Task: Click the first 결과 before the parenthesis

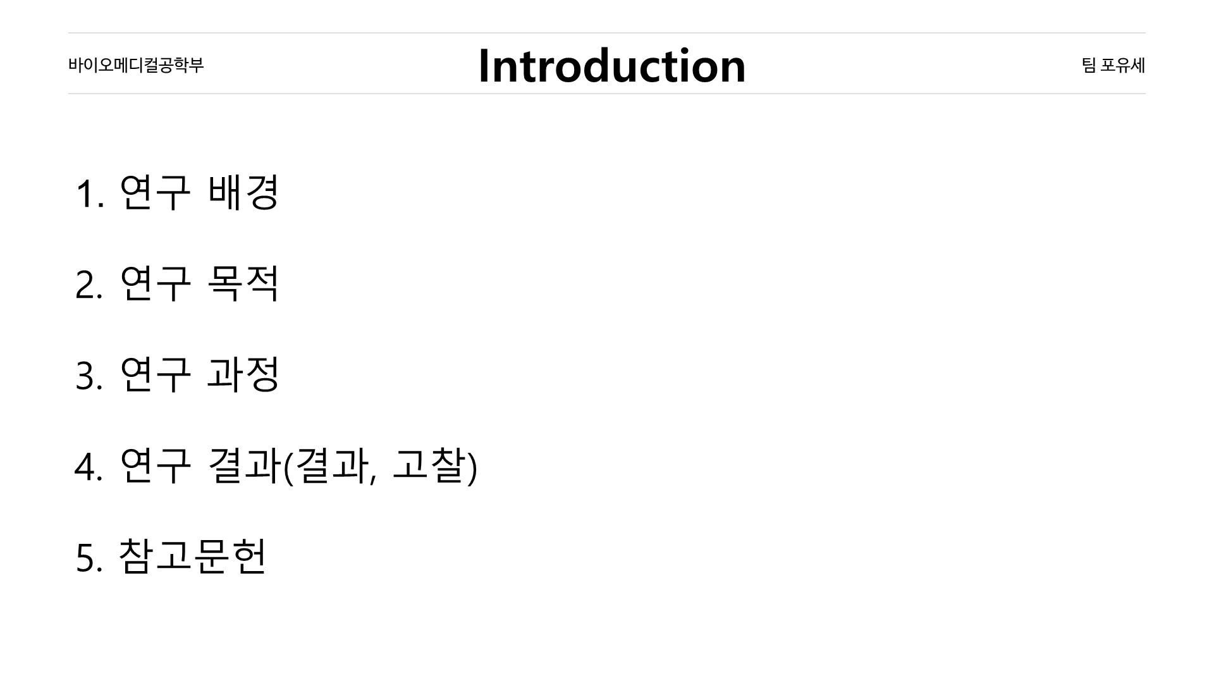Action: (243, 466)
